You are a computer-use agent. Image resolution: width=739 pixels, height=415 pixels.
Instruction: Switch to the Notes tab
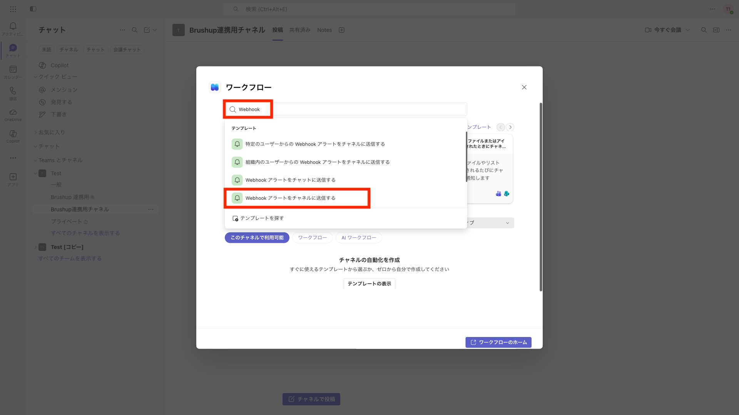(x=324, y=30)
